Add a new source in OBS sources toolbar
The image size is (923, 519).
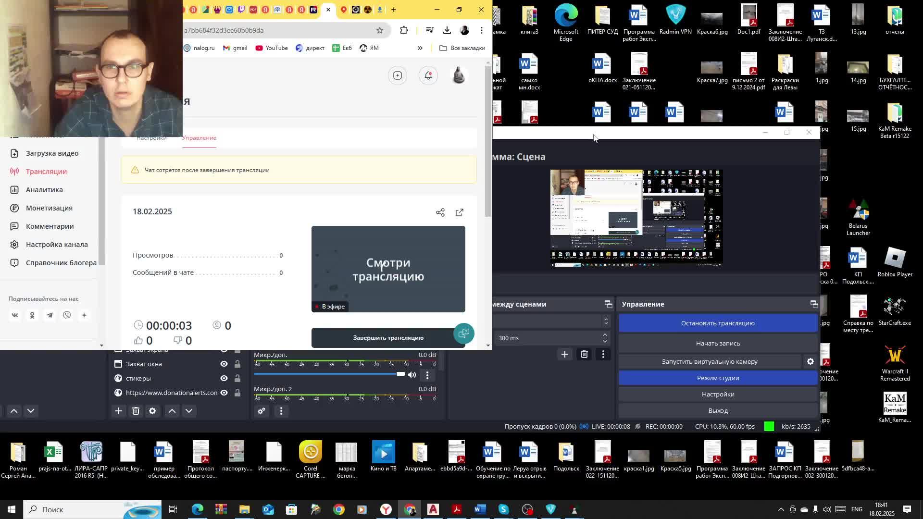[119, 411]
